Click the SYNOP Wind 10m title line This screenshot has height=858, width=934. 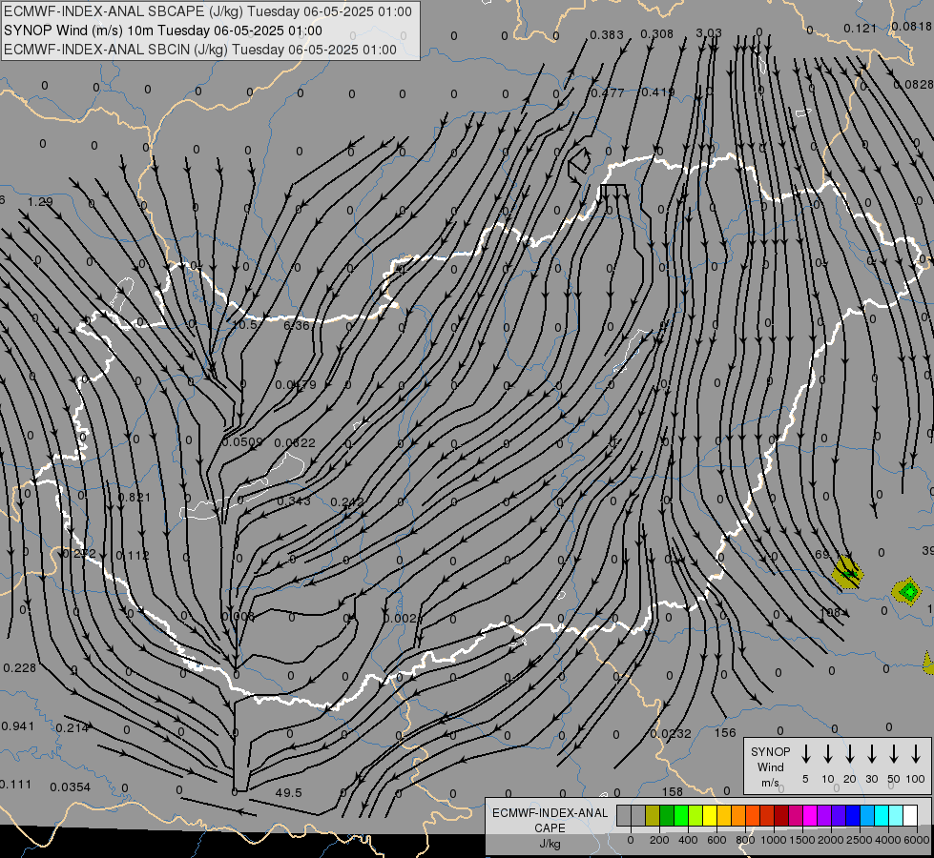(163, 31)
